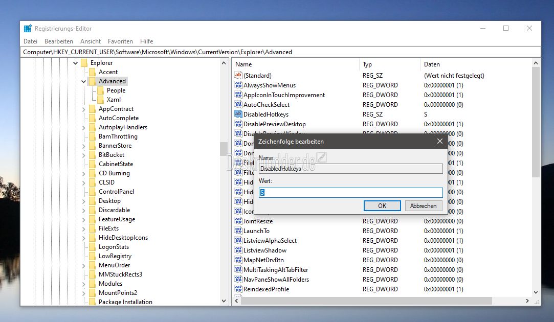Click the string icon beside (Standard)
554x322 pixels.
pos(238,75)
